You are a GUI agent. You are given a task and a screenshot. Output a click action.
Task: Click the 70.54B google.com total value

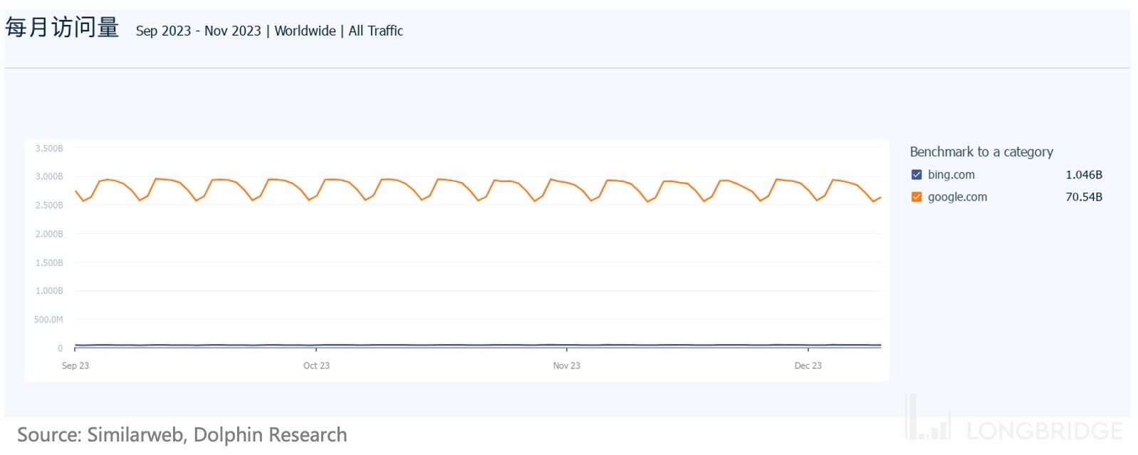[x=1083, y=197]
